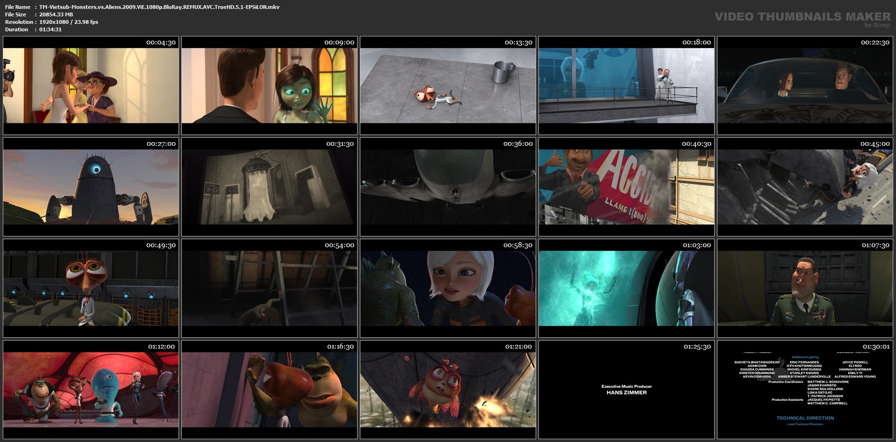Click the file size value 20854.33 MB
The image size is (896, 442).
point(56,14)
